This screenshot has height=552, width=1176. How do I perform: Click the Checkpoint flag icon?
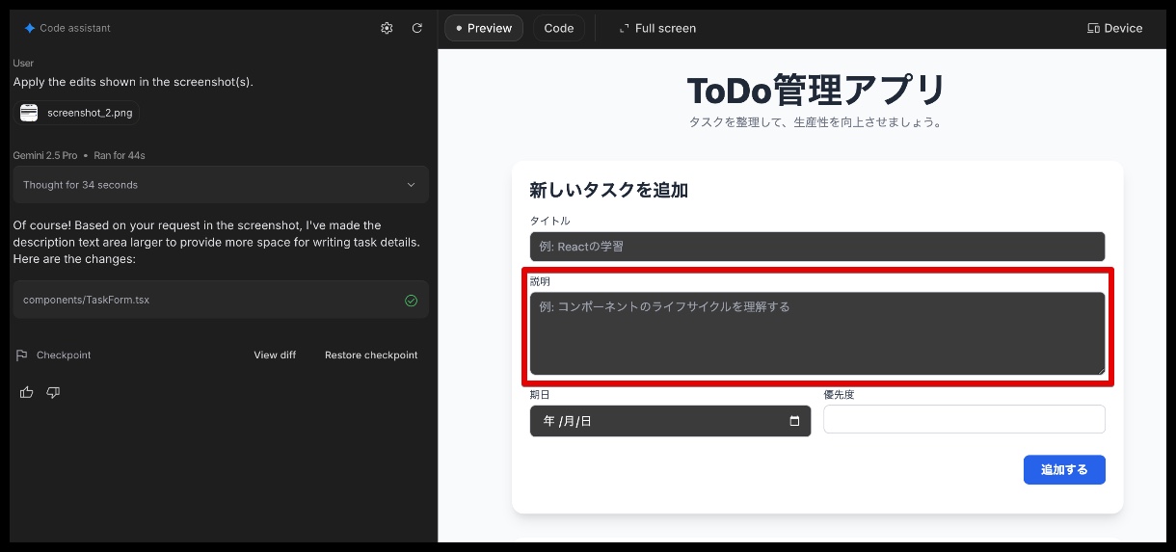click(x=21, y=355)
